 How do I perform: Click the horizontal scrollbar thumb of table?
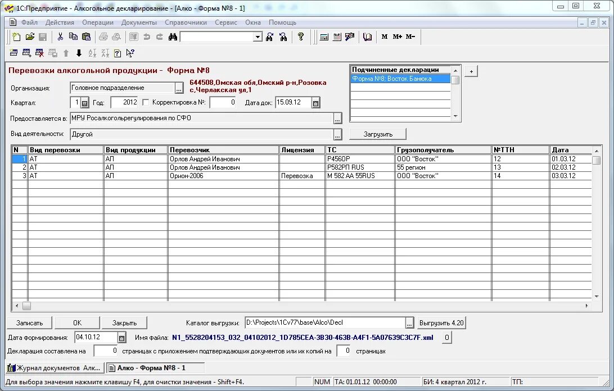click(x=26, y=306)
